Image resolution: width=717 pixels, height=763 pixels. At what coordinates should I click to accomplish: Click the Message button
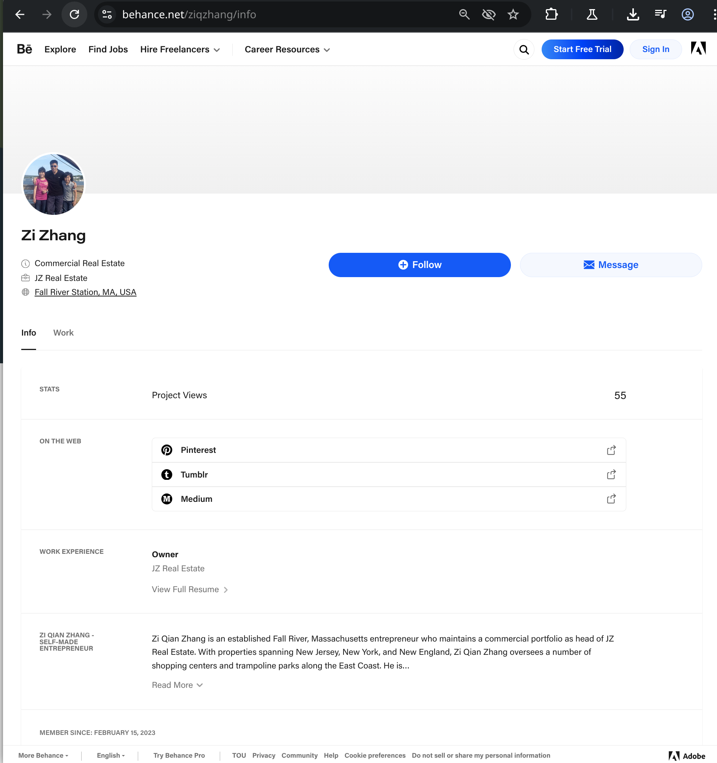(x=611, y=265)
